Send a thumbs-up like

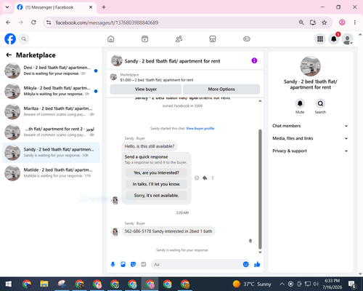257,264
